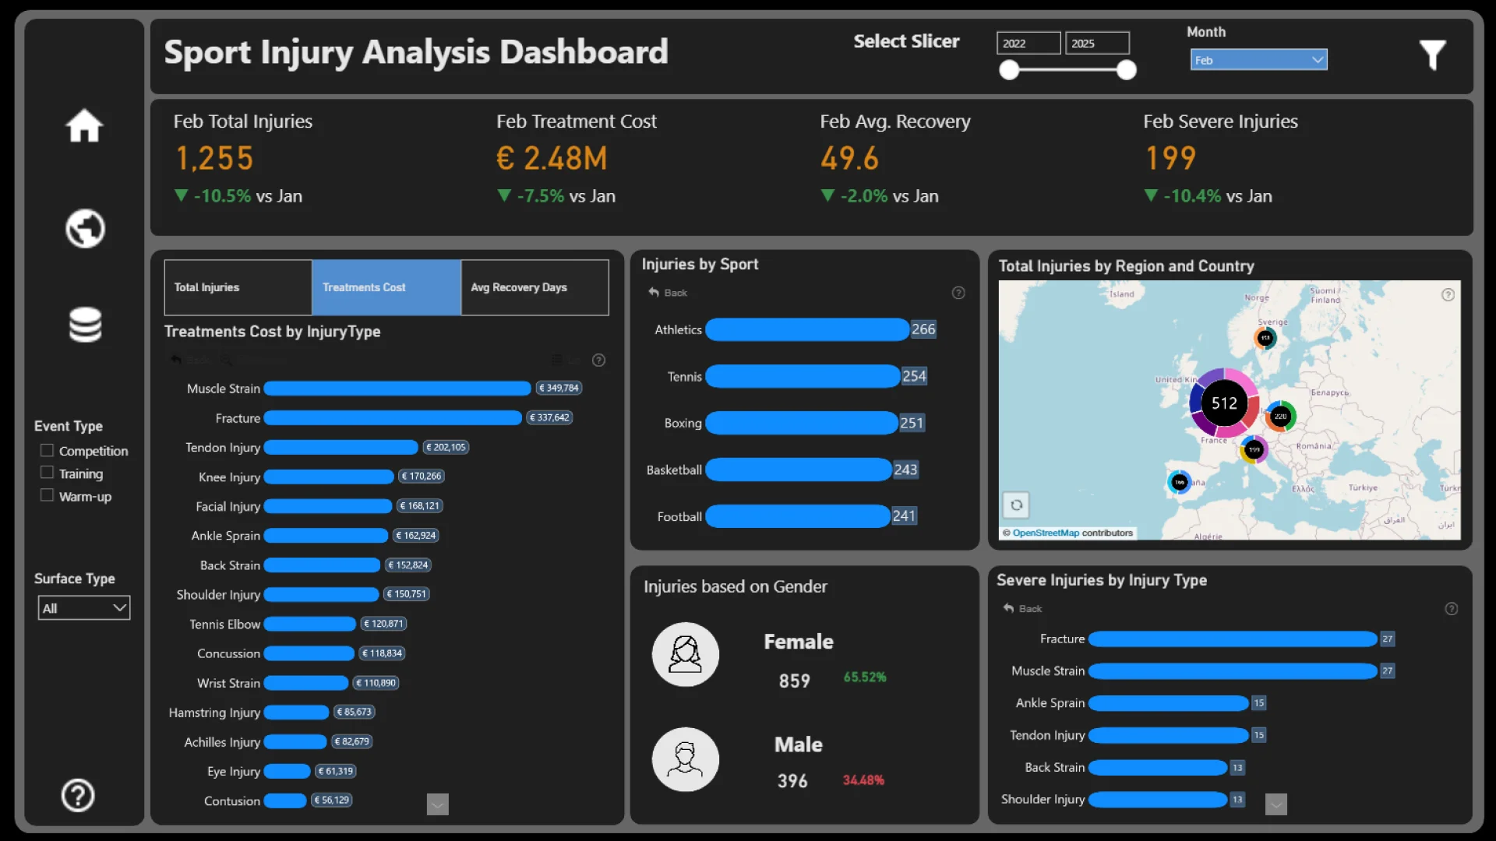Open the database stack icon

click(x=85, y=325)
